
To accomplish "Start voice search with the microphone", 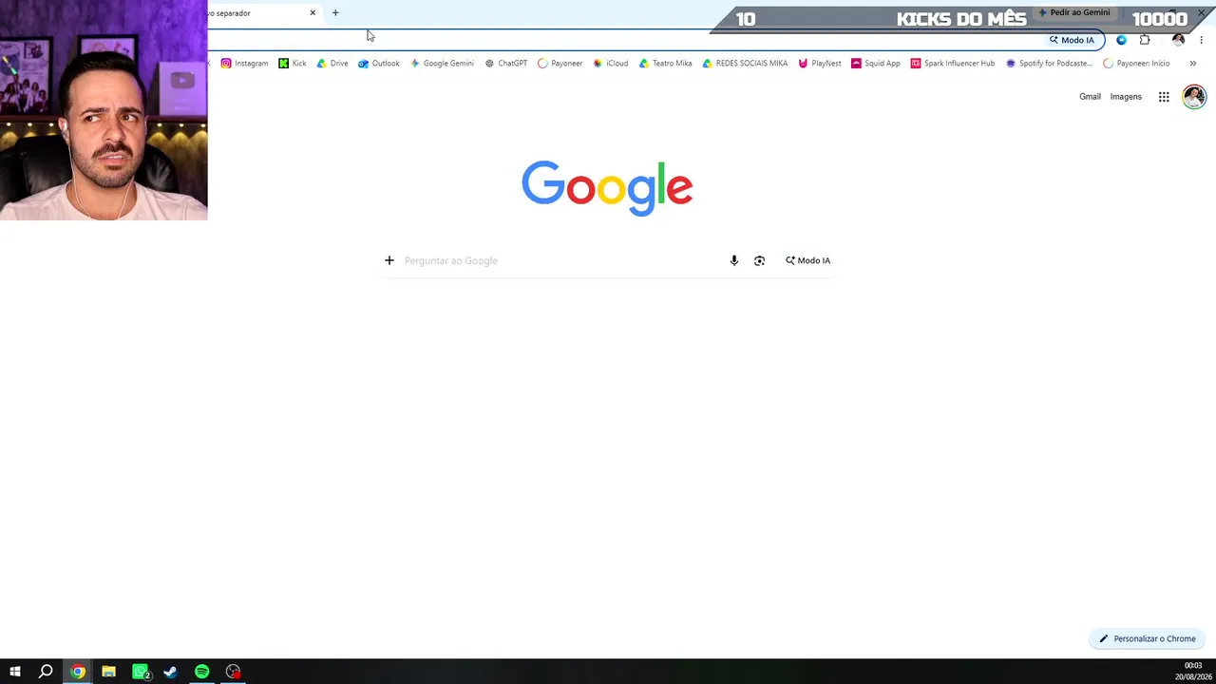I will 734,260.
